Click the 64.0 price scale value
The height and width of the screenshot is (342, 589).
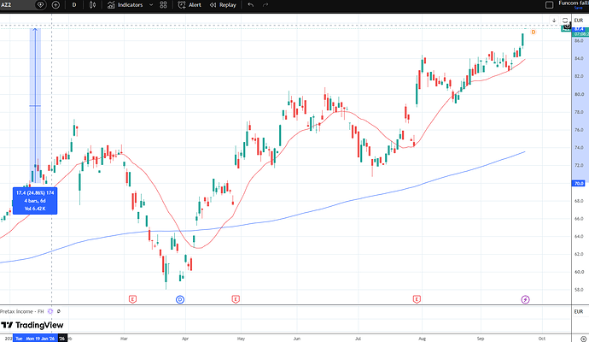point(579,236)
